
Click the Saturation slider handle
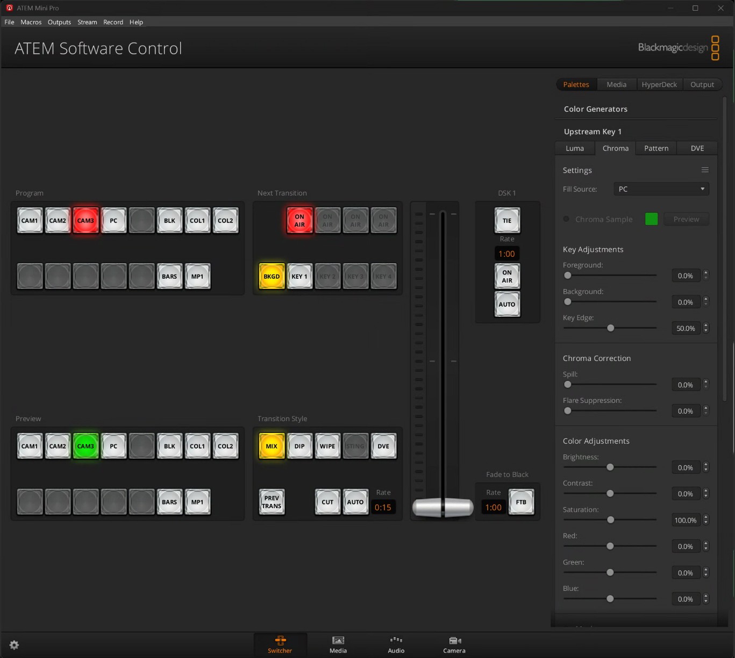pyautogui.click(x=610, y=520)
